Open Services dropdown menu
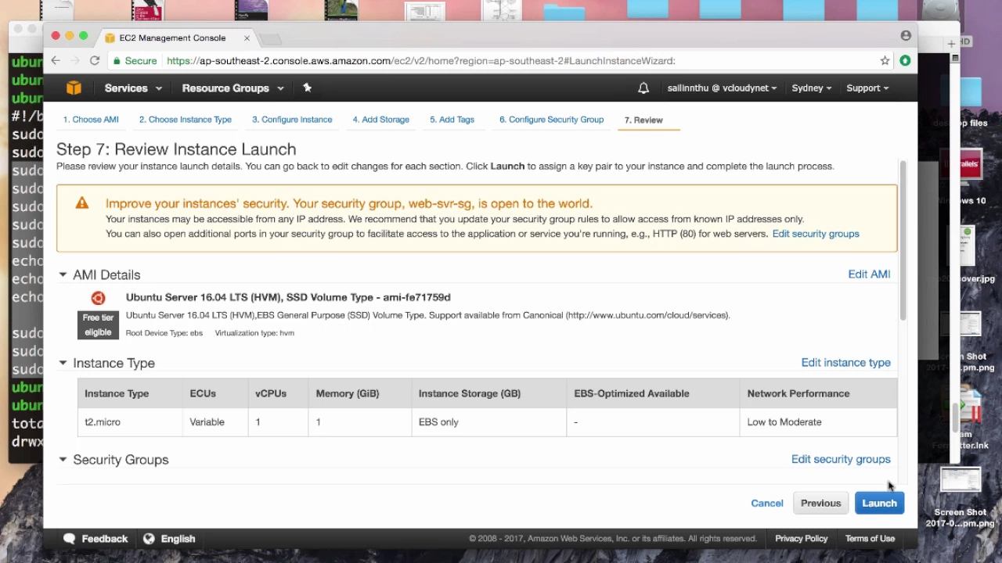1002x563 pixels. (133, 88)
